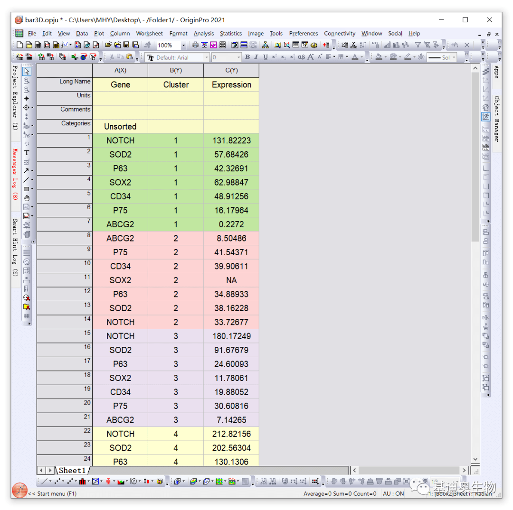Open the Default: Arial font dropdown
Viewport: 513px width, 510px height.
coord(207,57)
